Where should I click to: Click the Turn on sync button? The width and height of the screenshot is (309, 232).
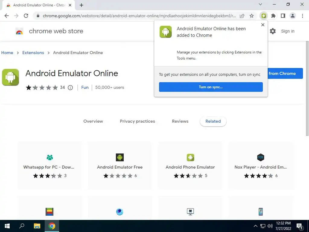tap(211, 87)
